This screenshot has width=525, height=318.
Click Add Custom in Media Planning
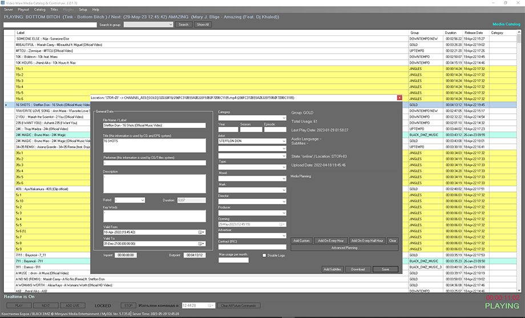click(x=301, y=240)
